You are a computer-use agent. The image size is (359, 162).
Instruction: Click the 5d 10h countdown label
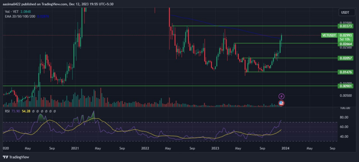[346, 39]
